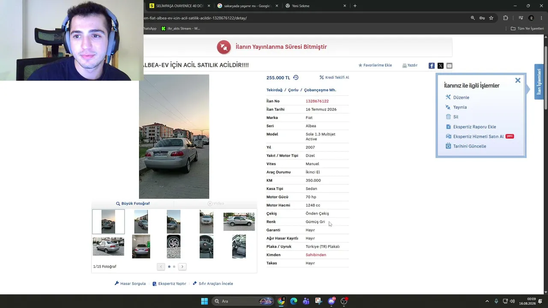Close the İlanınız ile ilgili İşlemler panel
Image resolution: width=548 pixels, height=308 pixels.
[518, 80]
